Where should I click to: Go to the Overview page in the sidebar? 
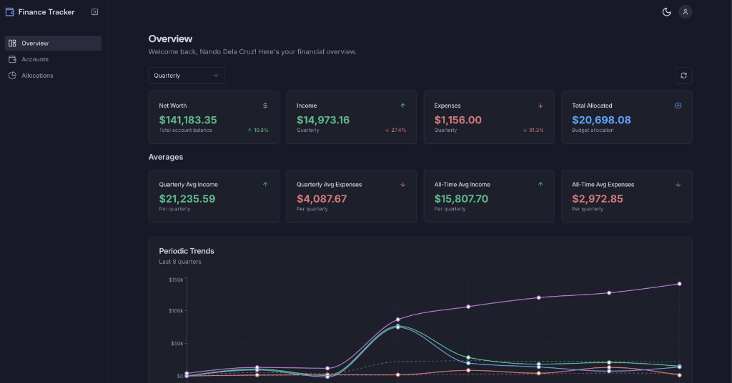53,44
